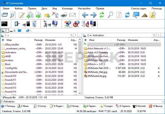Click the printer icon in the toolbar
Viewport: 165px width, 114px height.
pos(64,15)
